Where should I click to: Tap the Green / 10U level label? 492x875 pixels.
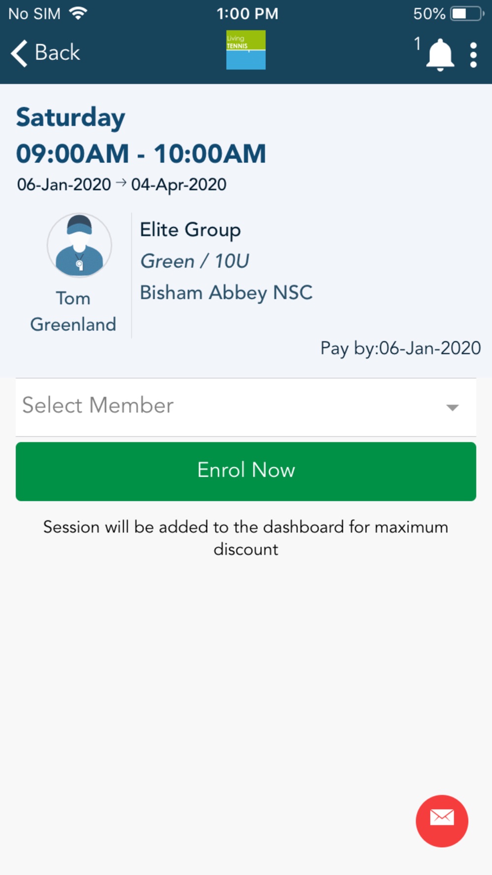click(195, 261)
